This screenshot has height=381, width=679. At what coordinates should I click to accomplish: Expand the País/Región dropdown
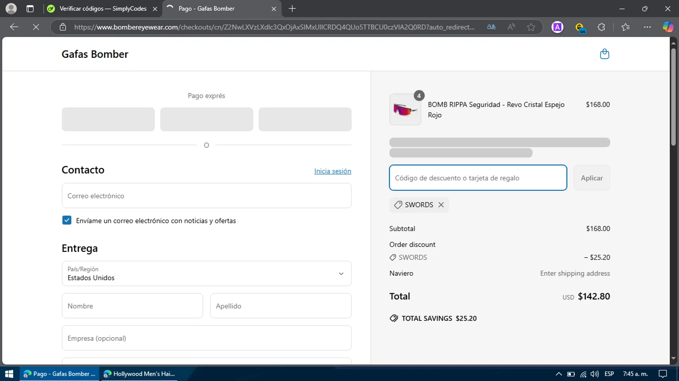206,273
